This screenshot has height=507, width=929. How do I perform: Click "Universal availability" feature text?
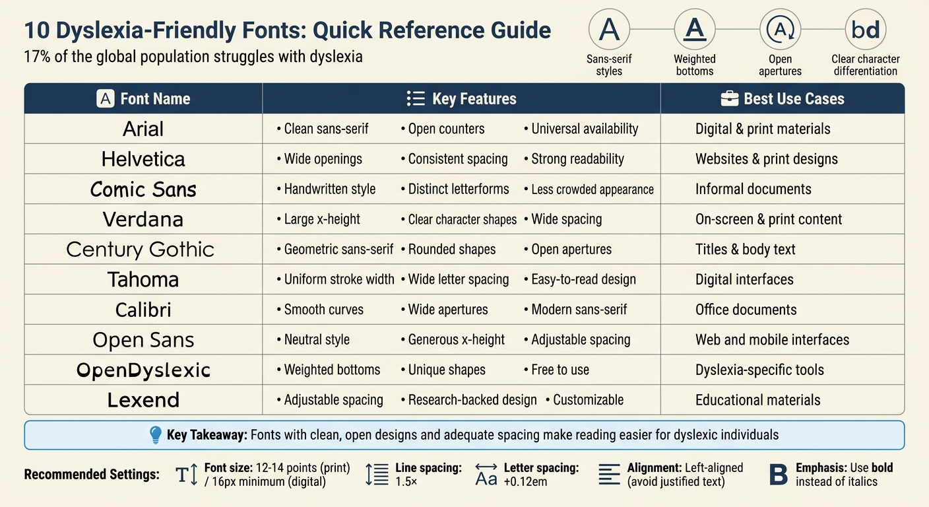click(x=585, y=129)
